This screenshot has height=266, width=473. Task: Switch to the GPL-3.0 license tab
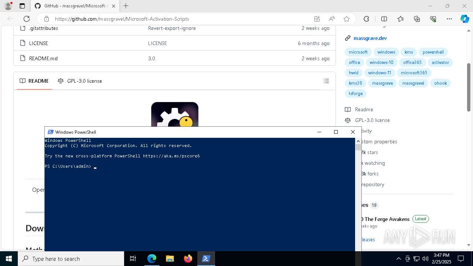[x=80, y=81]
